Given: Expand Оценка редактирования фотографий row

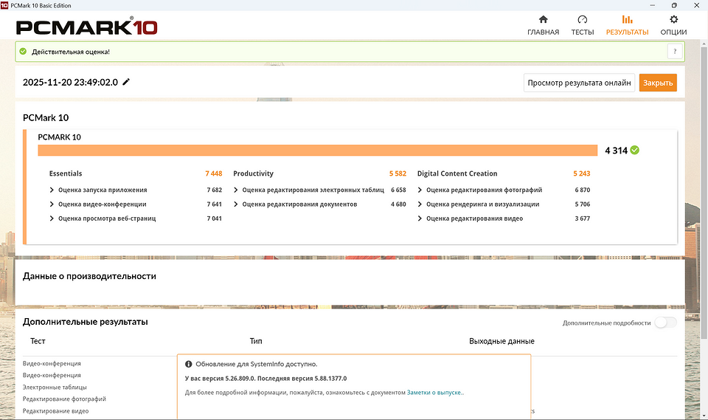Looking at the screenshot, I should 420,190.
